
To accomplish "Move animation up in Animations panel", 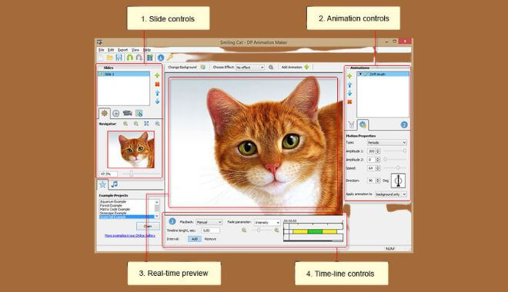I will click(x=349, y=85).
